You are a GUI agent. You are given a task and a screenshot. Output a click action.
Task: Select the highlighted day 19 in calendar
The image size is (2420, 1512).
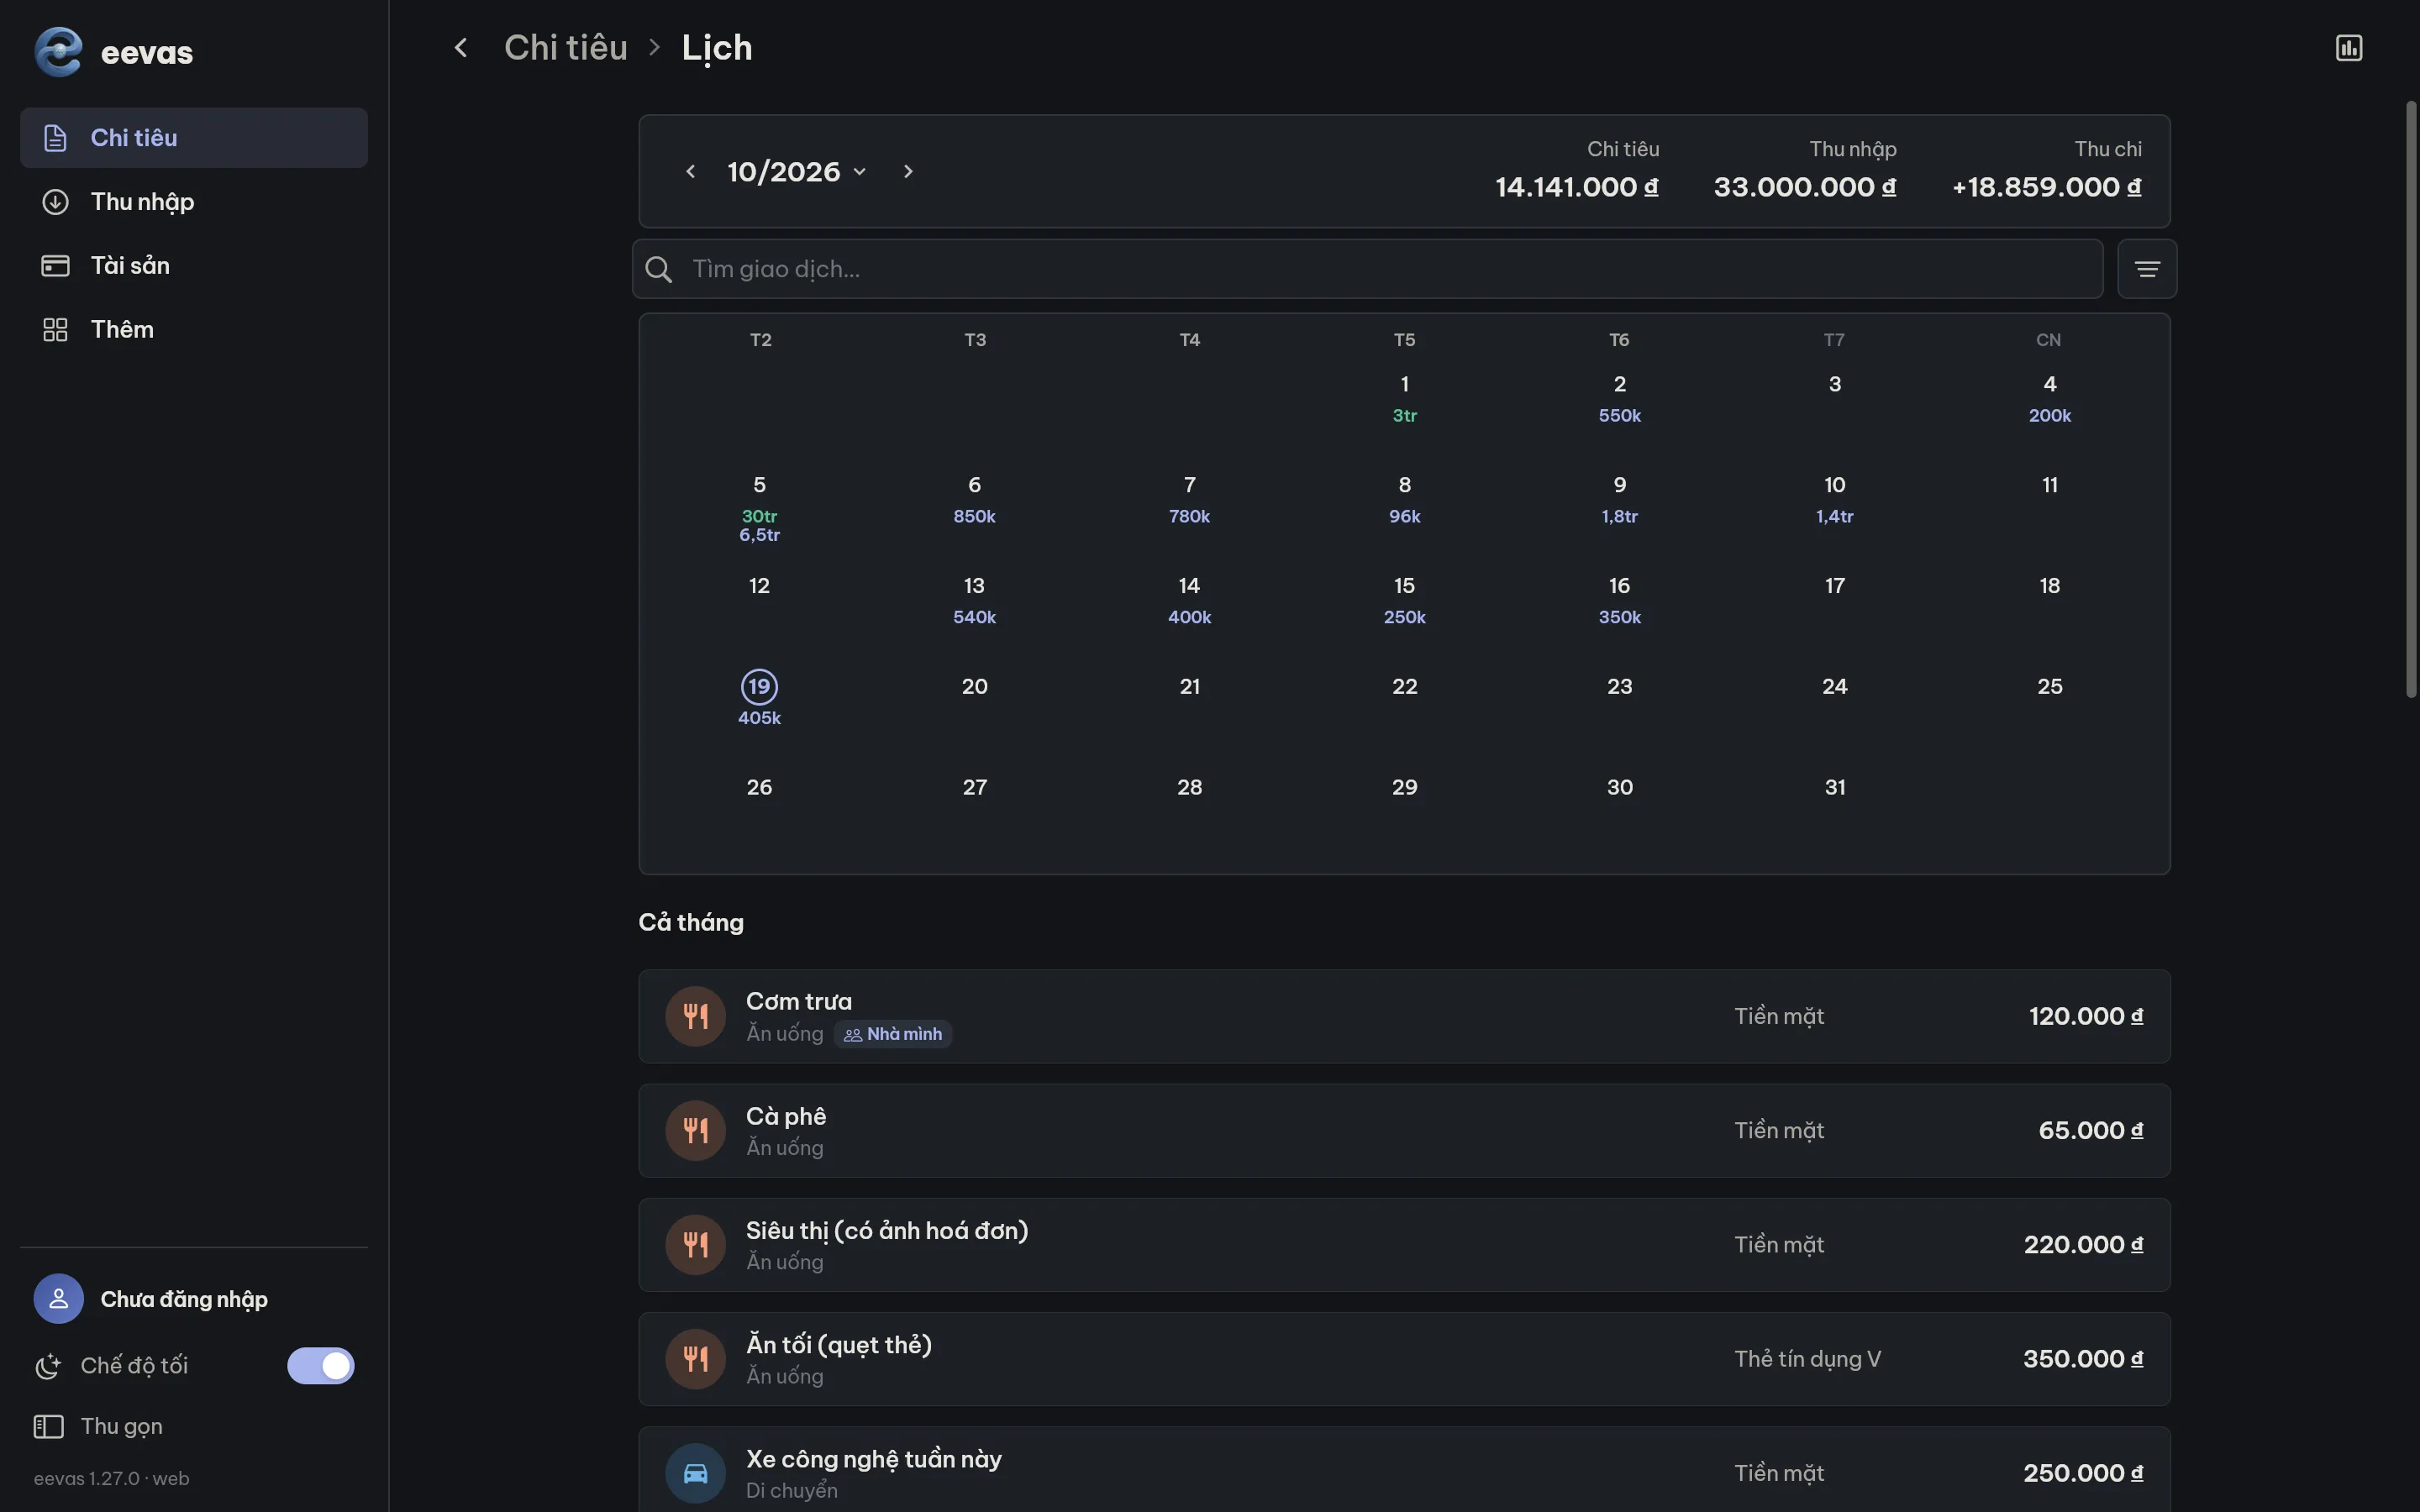click(x=759, y=686)
